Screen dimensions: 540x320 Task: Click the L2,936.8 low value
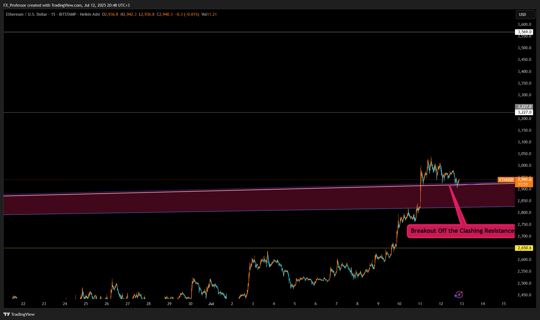pos(147,14)
